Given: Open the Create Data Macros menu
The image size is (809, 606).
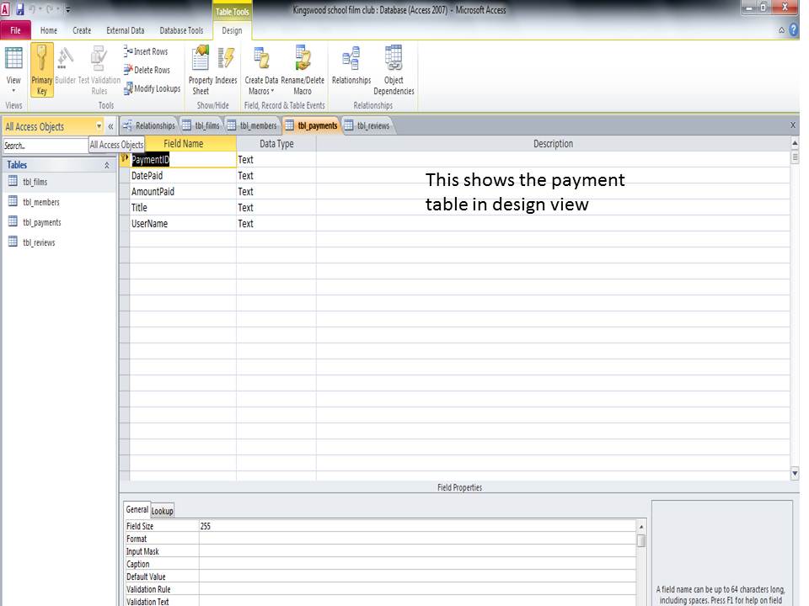Looking at the screenshot, I should tap(261, 70).
